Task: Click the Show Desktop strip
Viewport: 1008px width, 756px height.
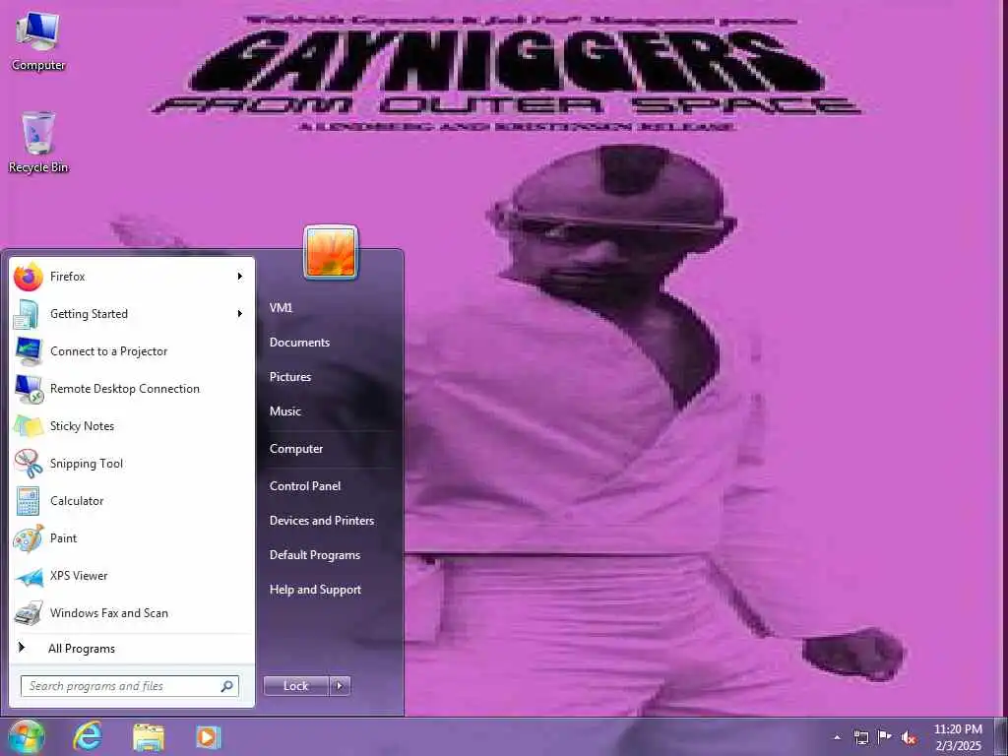Action: pyautogui.click(x=1001, y=736)
